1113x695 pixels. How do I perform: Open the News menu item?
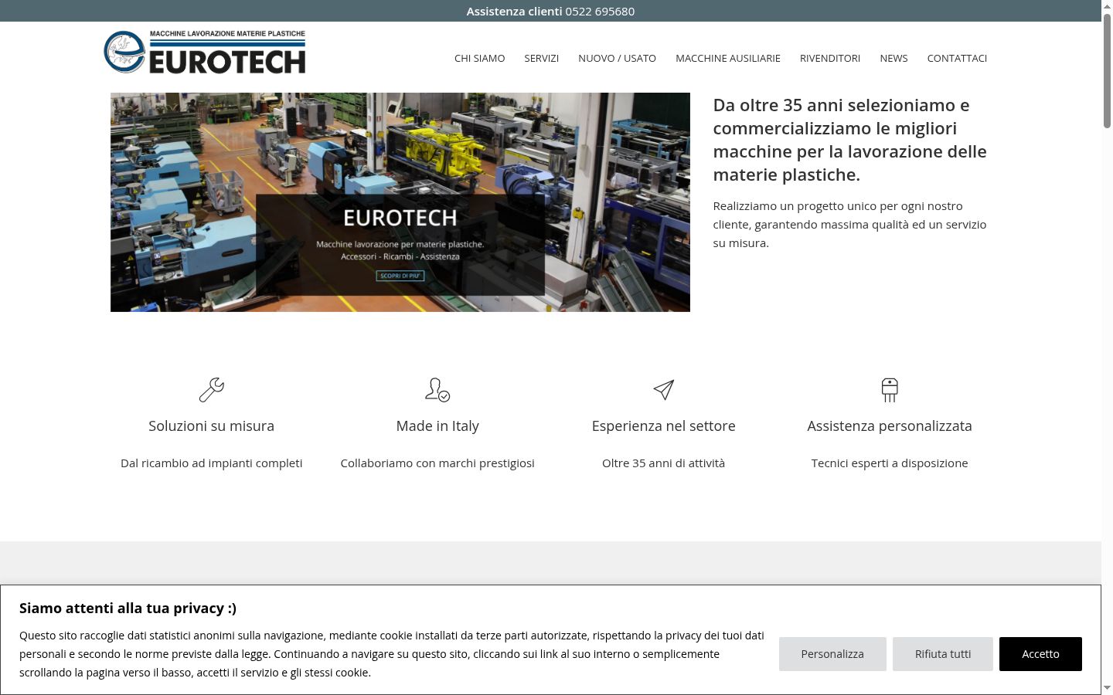[x=893, y=58]
